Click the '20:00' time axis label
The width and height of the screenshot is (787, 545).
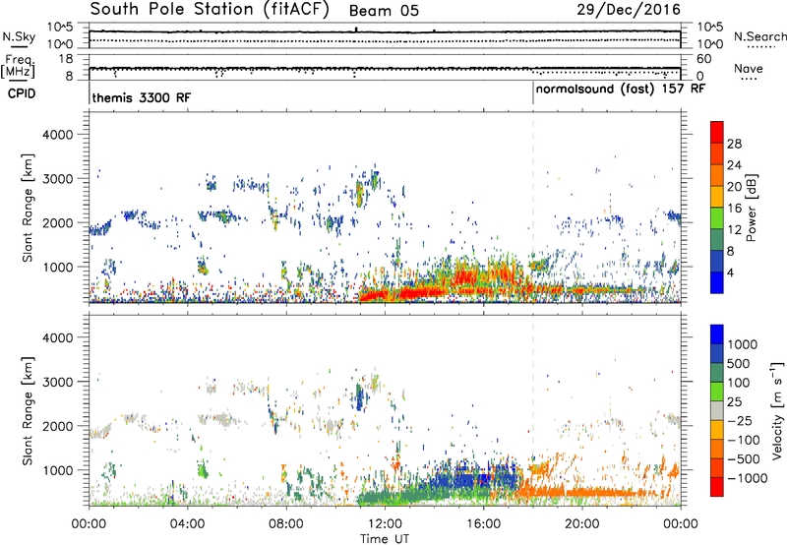click(x=582, y=524)
